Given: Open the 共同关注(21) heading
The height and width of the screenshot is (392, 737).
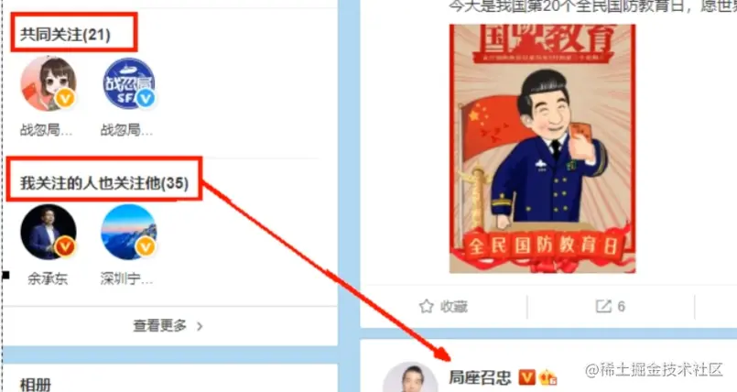Looking at the screenshot, I should [65, 34].
